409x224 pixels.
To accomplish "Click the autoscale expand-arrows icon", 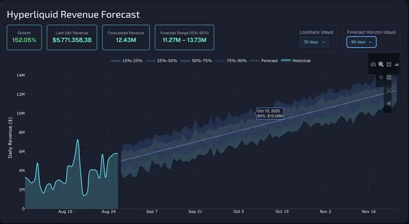I will (x=389, y=91).
